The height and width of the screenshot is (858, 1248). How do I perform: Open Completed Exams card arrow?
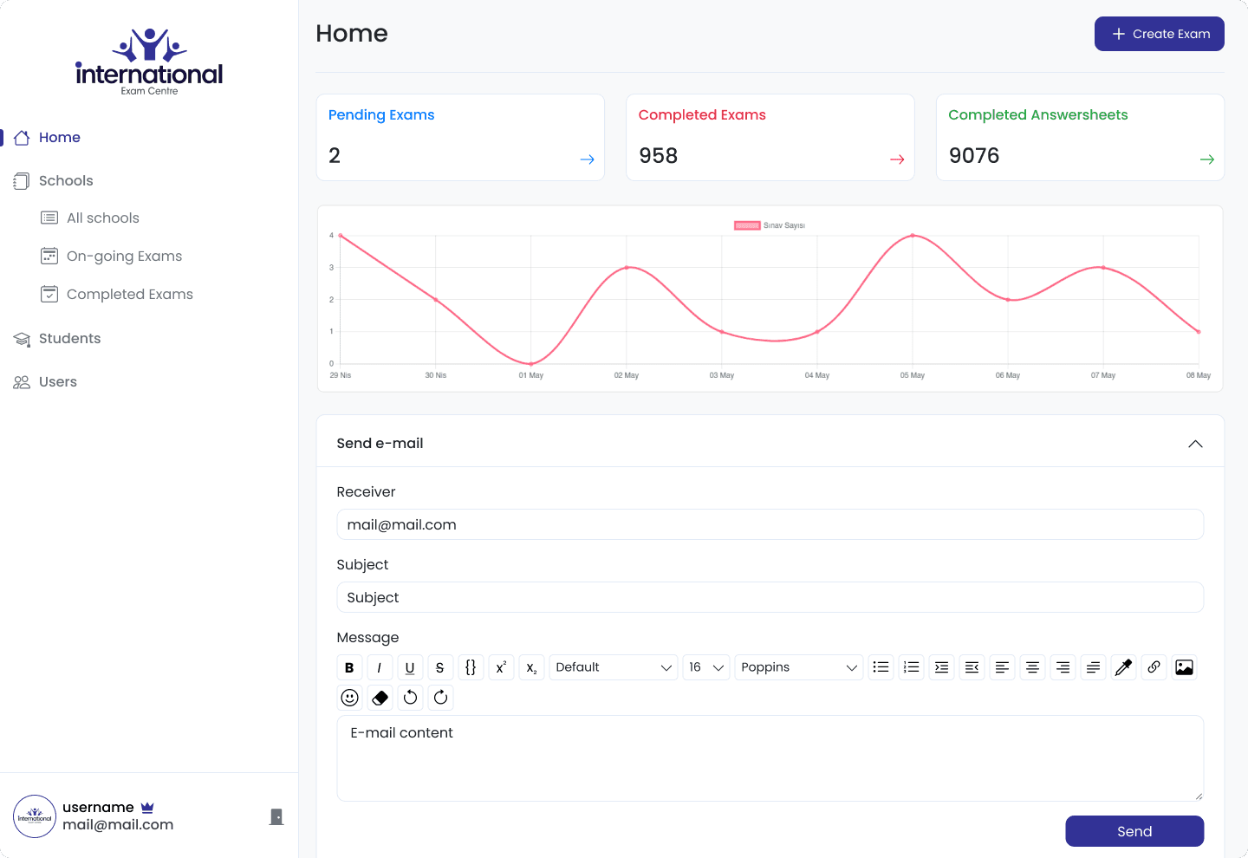[x=897, y=159]
